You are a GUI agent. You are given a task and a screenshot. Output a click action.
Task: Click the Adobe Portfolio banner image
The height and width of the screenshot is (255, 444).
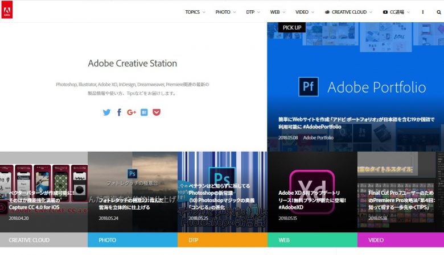[x=355, y=87]
